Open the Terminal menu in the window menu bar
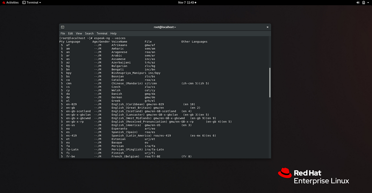This screenshot has width=372, height=193. (x=102, y=33)
